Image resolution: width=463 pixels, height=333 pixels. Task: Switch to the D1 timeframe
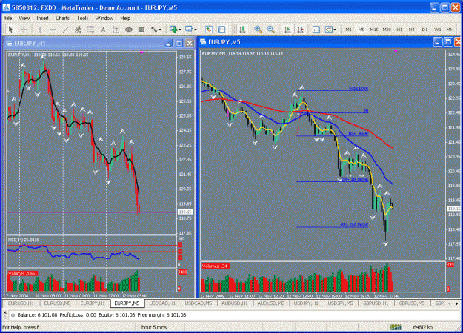click(x=424, y=29)
